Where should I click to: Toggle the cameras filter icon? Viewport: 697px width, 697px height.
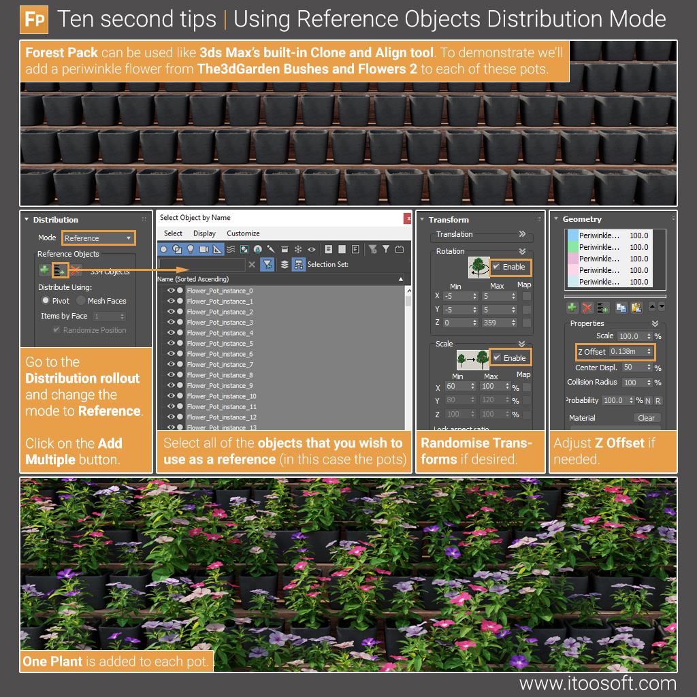(204, 249)
